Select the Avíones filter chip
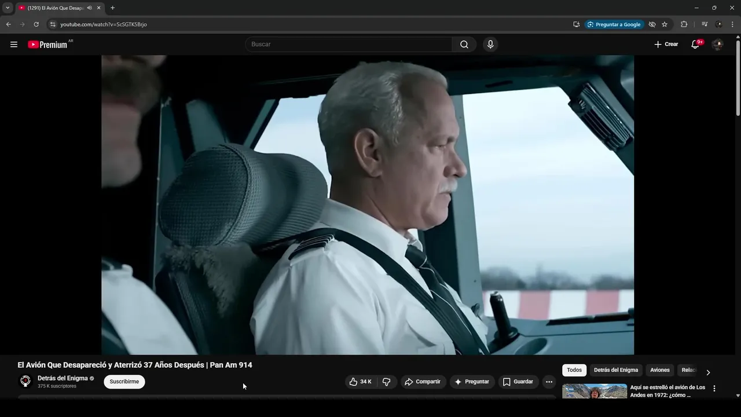Viewport: 741px width, 417px height. click(660, 370)
